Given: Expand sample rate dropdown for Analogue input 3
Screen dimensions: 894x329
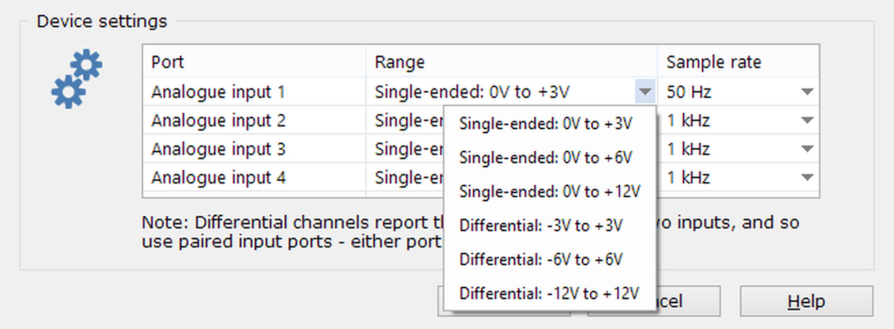Looking at the screenshot, I should point(807,149).
